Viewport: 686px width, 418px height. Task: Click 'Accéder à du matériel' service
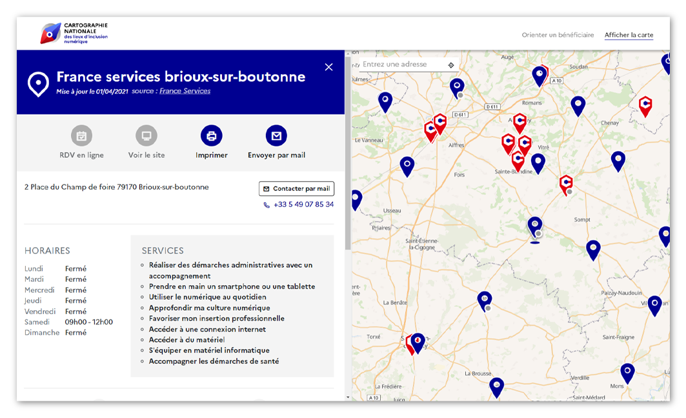pos(187,340)
